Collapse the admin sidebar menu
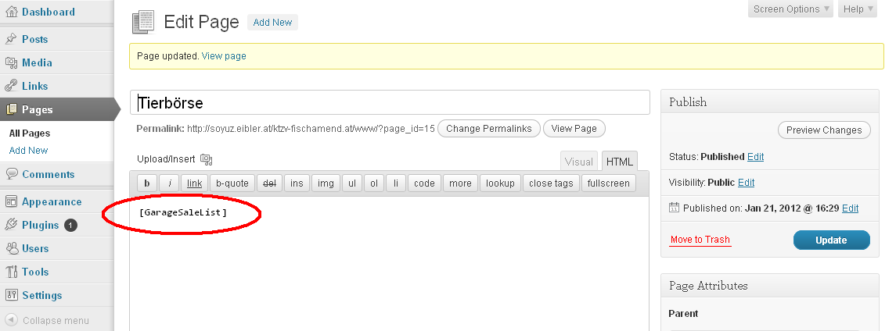 pos(47,320)
